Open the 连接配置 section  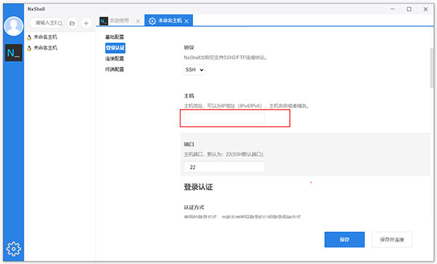[114, 58]
